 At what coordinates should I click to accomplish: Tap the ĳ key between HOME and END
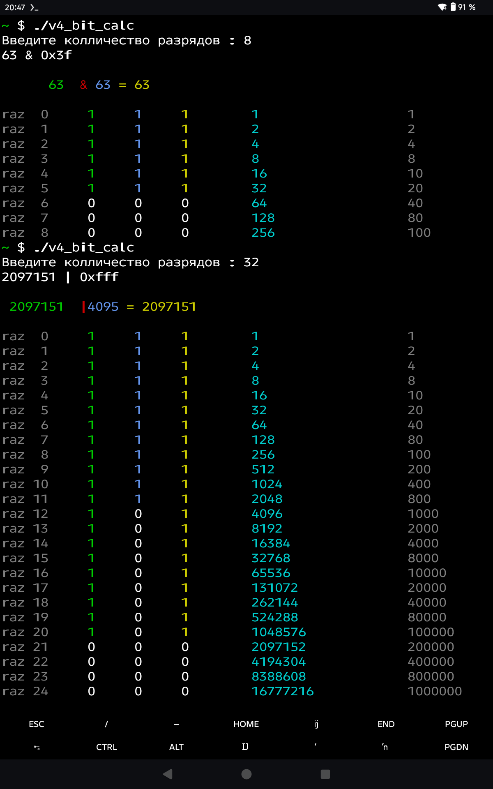click(316, 724)
